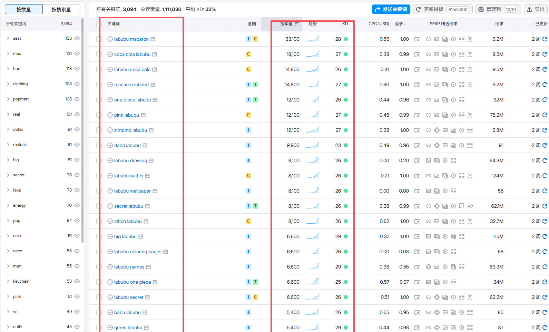Viewport: 549px width, 332px height.
Task: Refresh the big labubu row
Action: [x=545, y=236]
